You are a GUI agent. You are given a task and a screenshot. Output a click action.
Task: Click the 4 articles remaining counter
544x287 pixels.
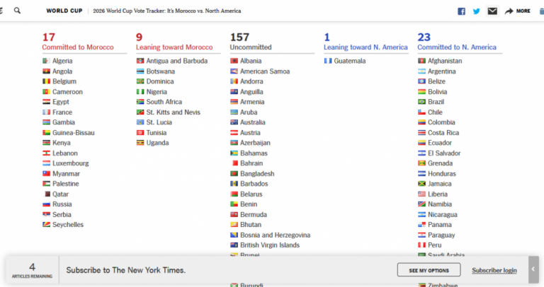(x=32, y=269)
